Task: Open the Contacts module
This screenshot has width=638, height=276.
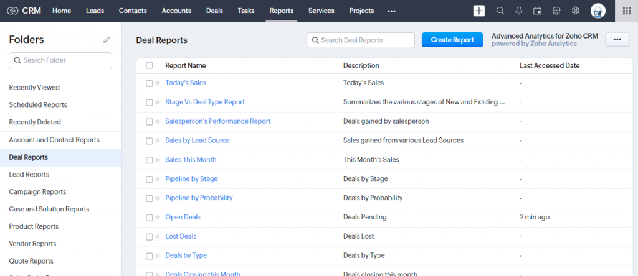Action: (133, 11)
